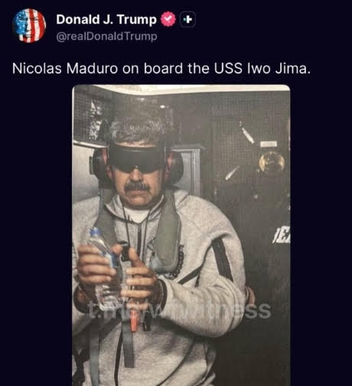Click the dark blackout goggles in photo

(135, 158)
